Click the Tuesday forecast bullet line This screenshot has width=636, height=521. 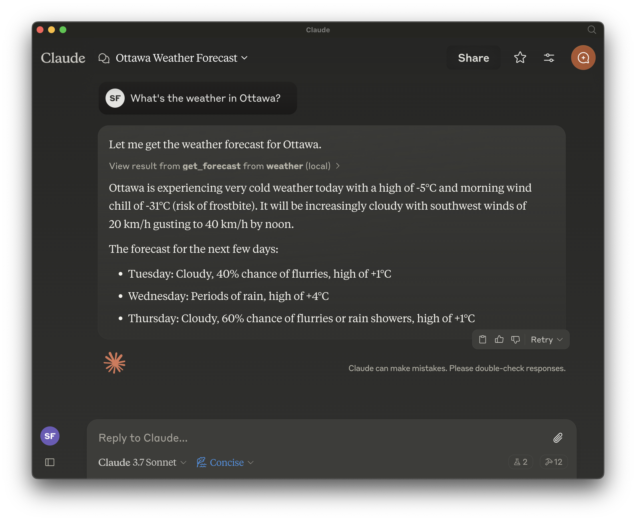[260, 274]
